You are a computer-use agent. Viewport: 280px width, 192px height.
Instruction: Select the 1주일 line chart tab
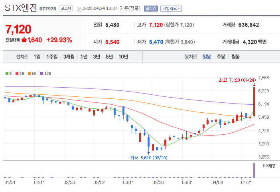pyautogui.click(x=52, y=57)
